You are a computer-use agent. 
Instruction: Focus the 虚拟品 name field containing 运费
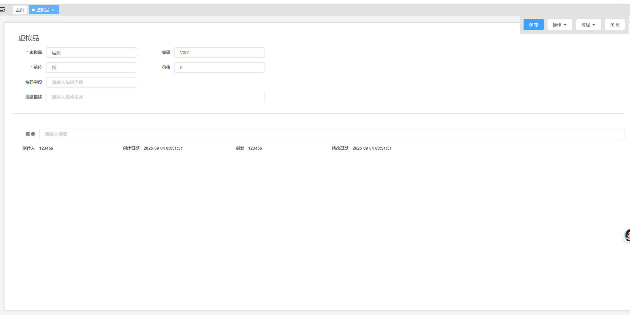[x=91, y=53]
